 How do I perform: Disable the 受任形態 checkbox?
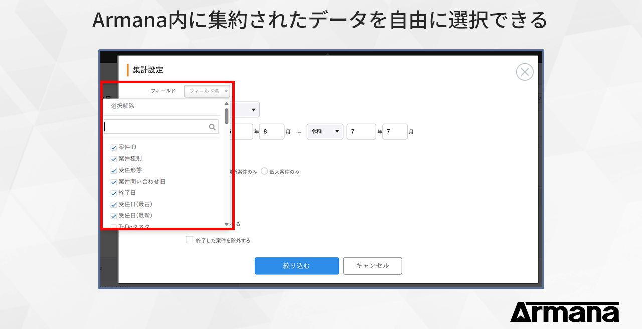tap(113, 170)
